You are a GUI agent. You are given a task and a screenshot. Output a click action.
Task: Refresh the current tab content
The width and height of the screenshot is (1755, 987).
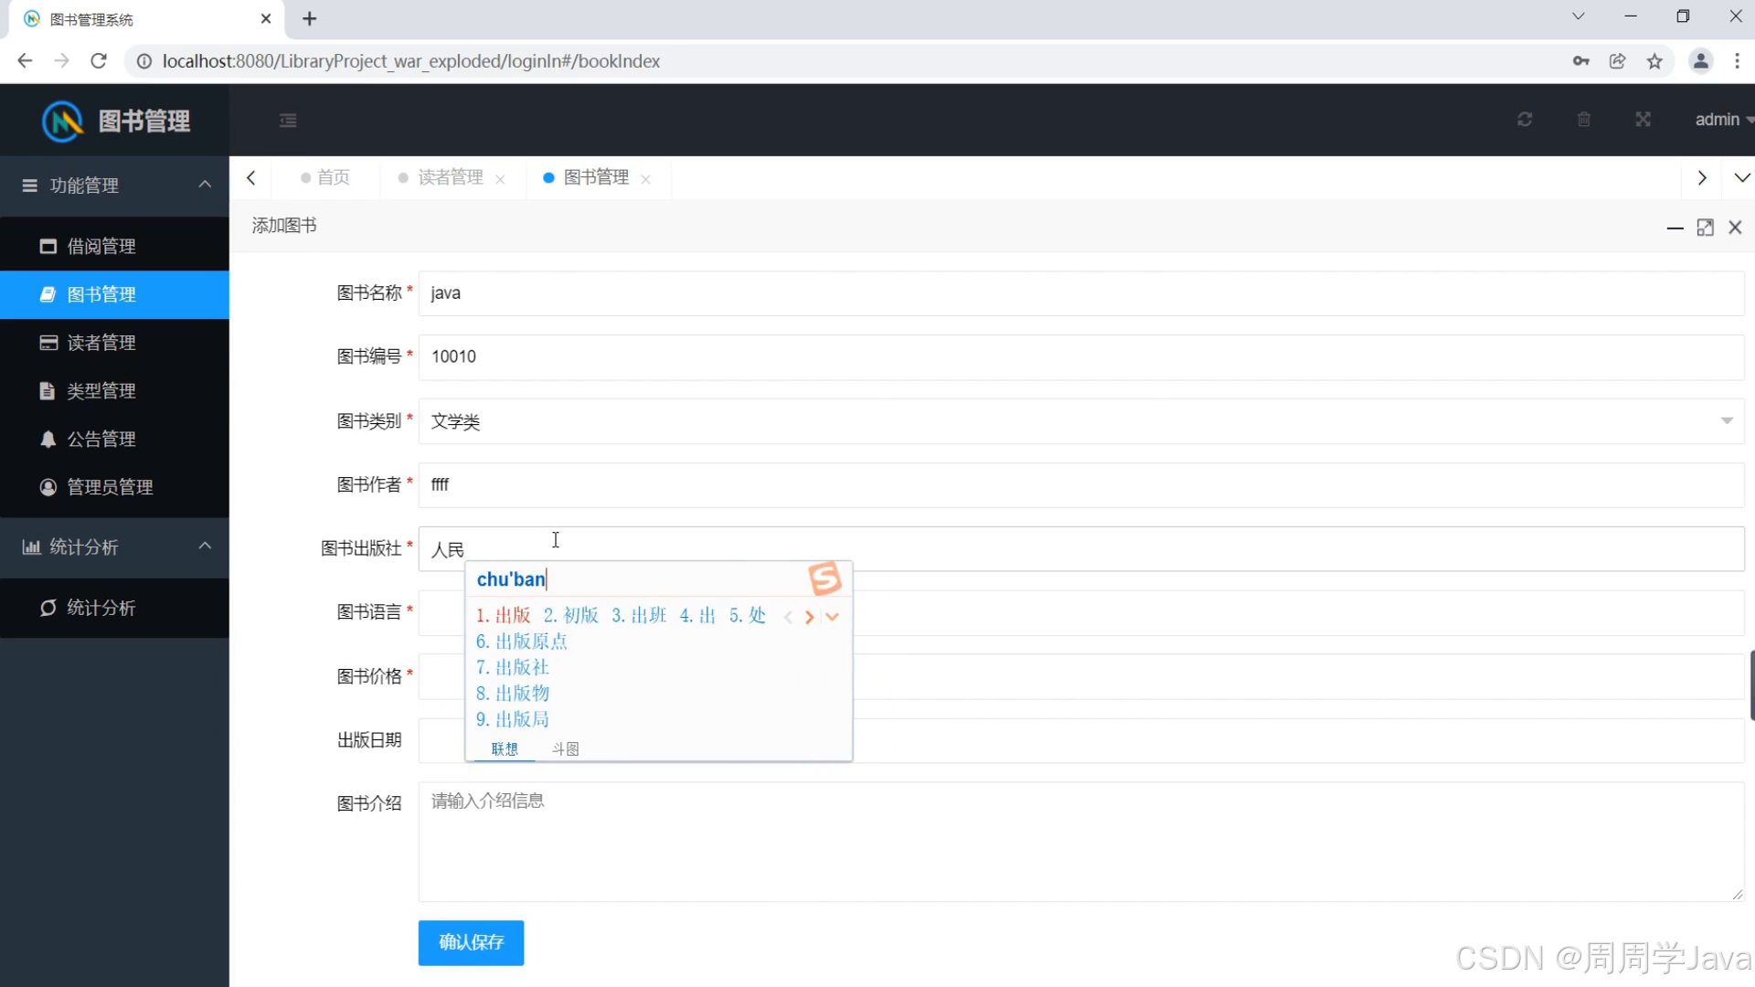[1524, 120]
